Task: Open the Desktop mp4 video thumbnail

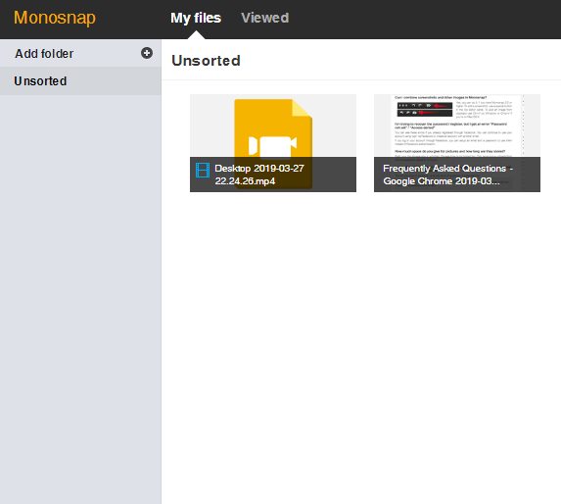Action: tap(273, 143)
